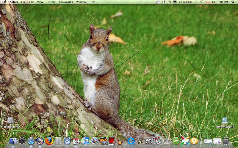Image resolution: width=238 pixels, height=148 pixels.
Task: Launch Firefox from the dock
Action: tap(49, 141)
